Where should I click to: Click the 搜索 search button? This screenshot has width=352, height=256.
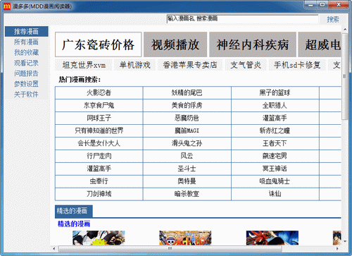(x=333, y=19)
